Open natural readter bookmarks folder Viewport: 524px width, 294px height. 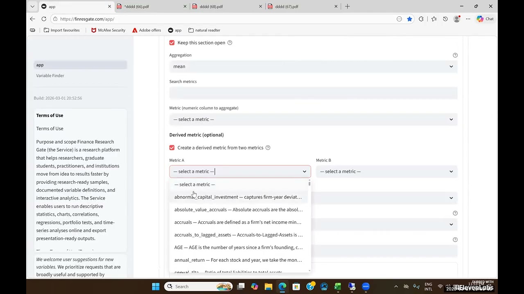[204, 30]
